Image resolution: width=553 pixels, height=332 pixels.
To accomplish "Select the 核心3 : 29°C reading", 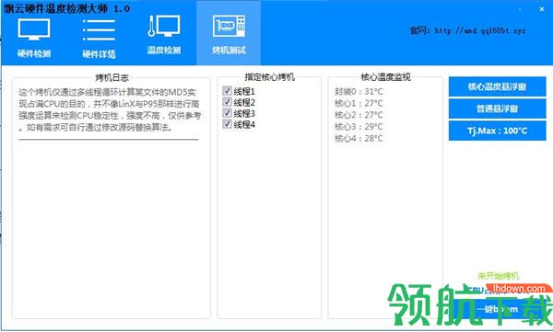I will (359, 126).
